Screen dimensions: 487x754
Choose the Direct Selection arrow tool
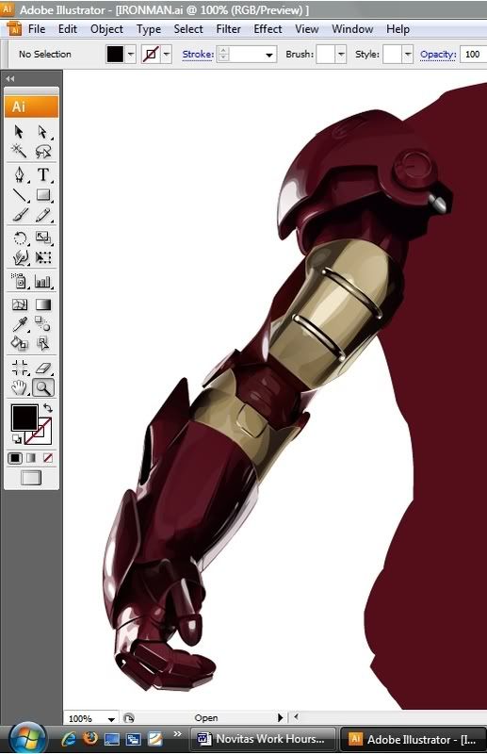tap(43, 132)
